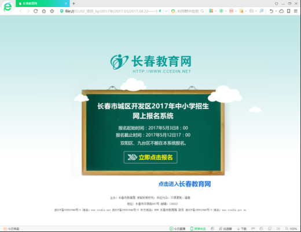Go back to previous page
Screen dimensions: 301x232
point(21,11)
